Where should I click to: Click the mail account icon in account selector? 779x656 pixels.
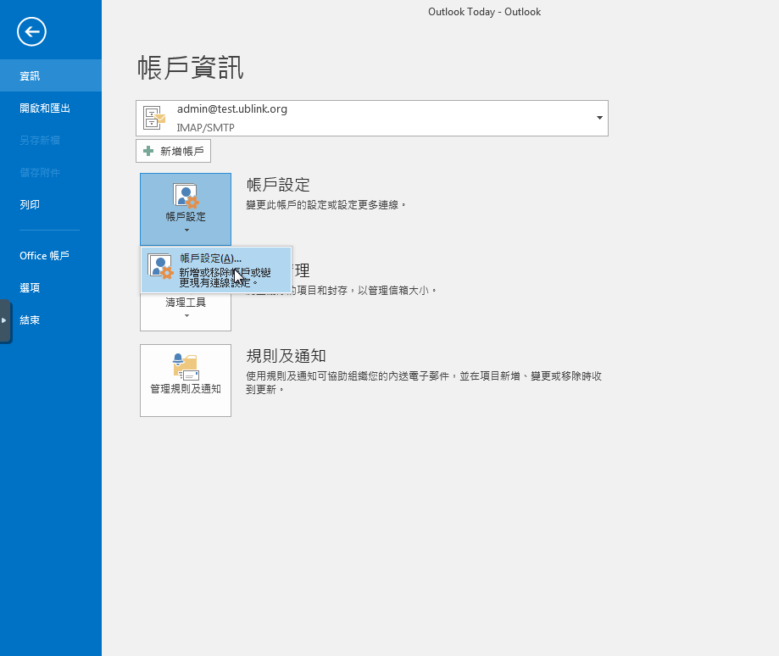[x=154, y=118]
